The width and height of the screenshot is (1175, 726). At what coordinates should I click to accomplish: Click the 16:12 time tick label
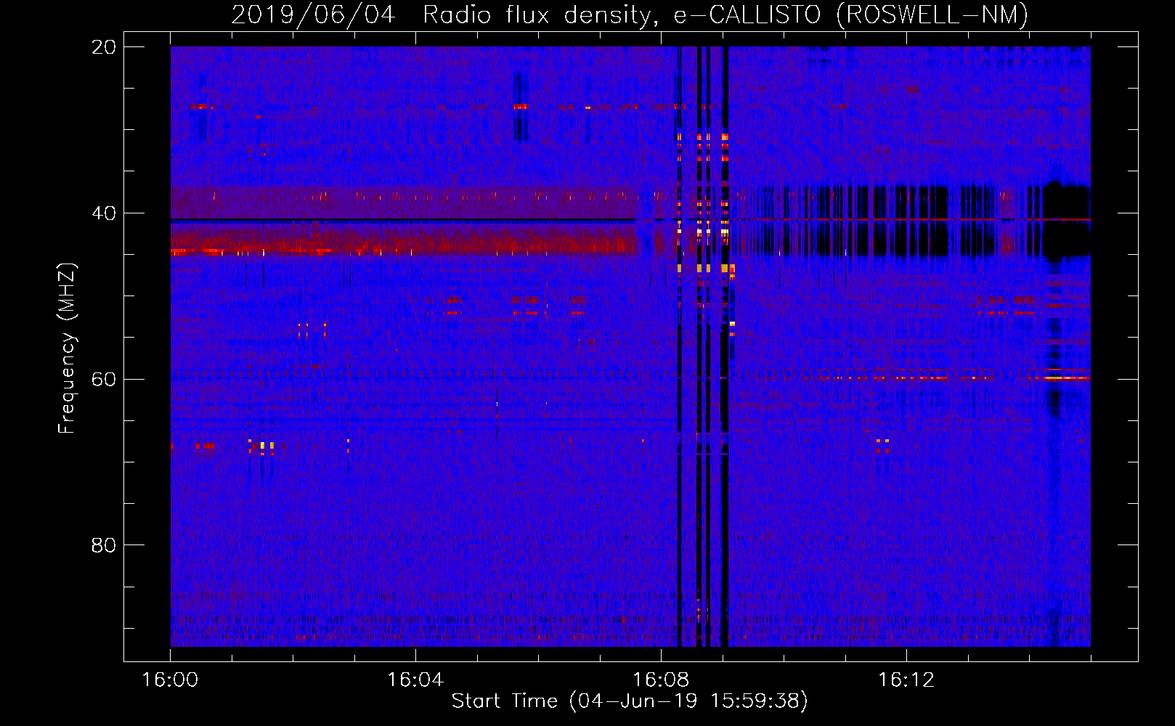906,680
